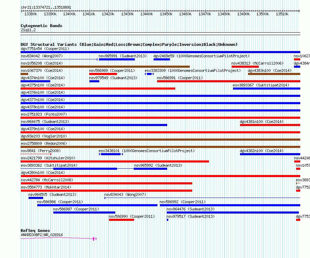Image resolution: width=310 pixels, height=258 pixels.
Task: Select nsv438313 (McCarroll2006) variant label
Action: (257, 63)
